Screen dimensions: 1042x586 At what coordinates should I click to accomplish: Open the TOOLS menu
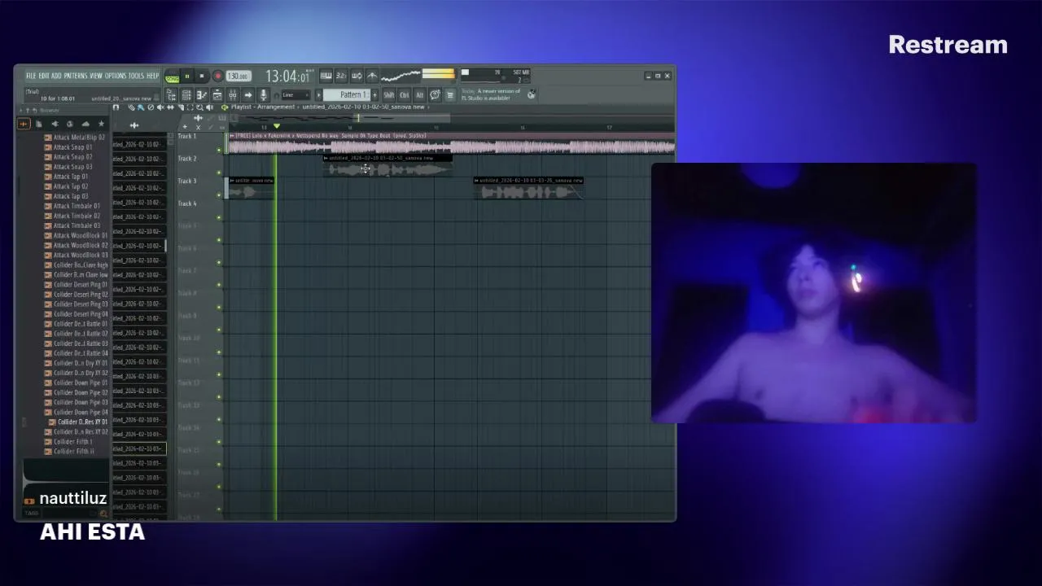click(x=136, y=76)
